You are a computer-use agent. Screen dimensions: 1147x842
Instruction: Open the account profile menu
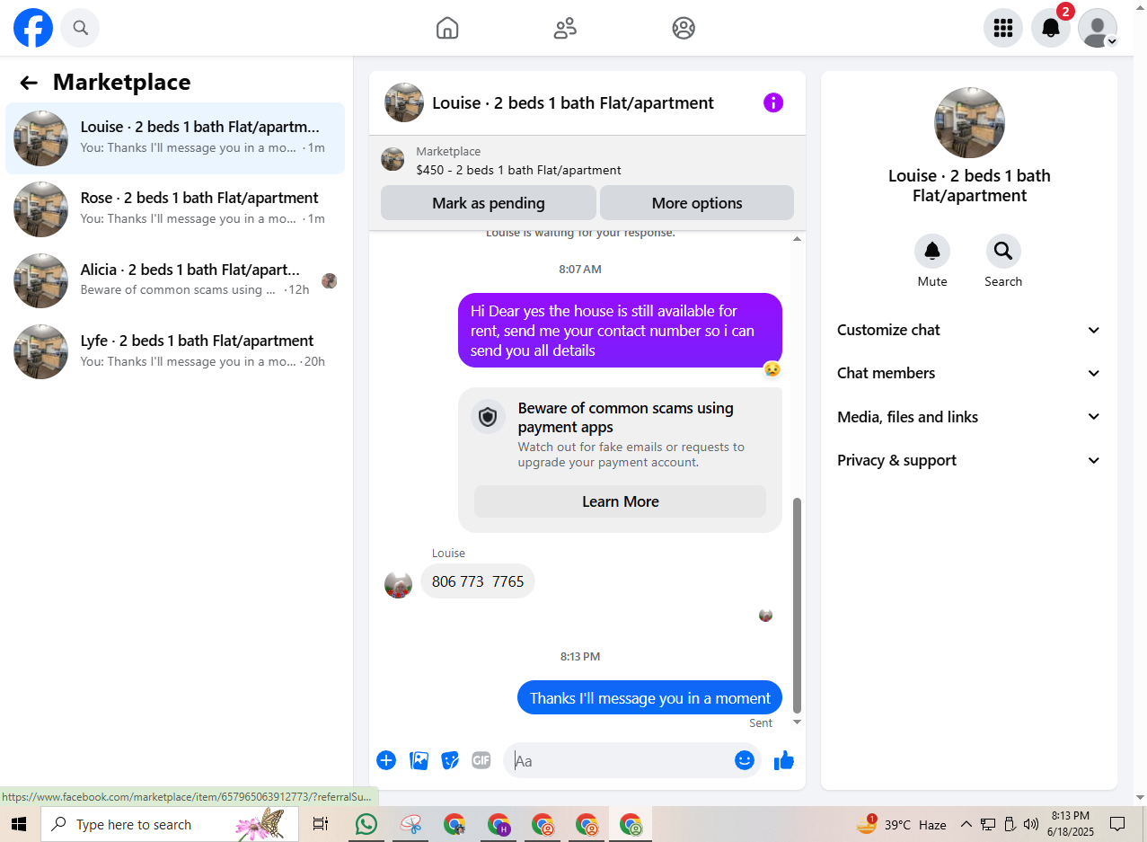(x=1098, y=28)
